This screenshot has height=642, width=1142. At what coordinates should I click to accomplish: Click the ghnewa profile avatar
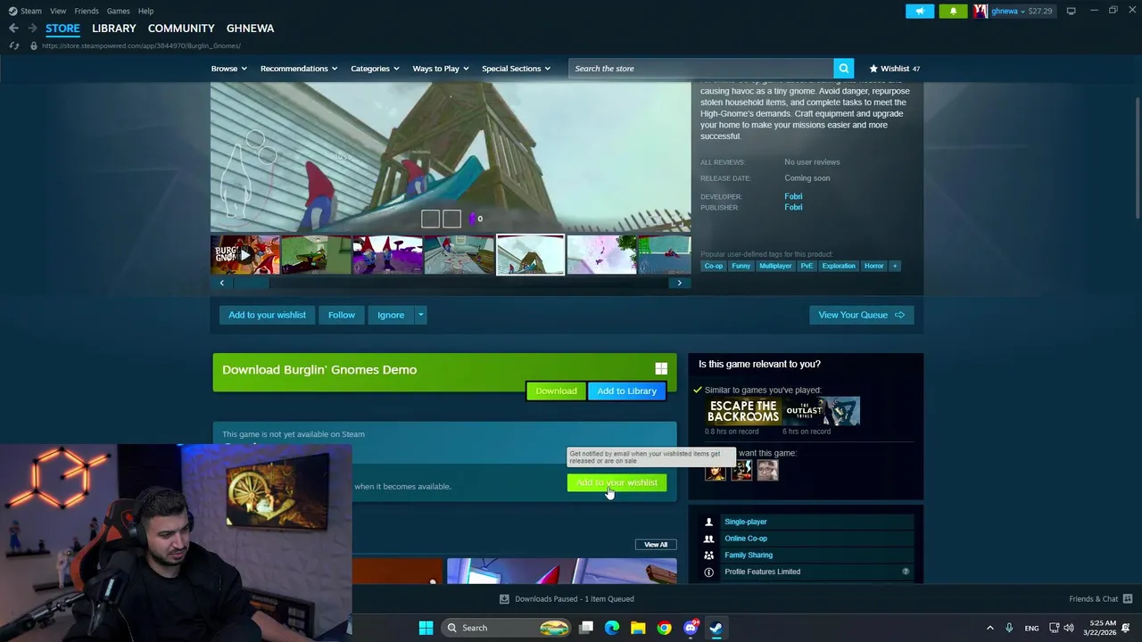pos(981,11)
